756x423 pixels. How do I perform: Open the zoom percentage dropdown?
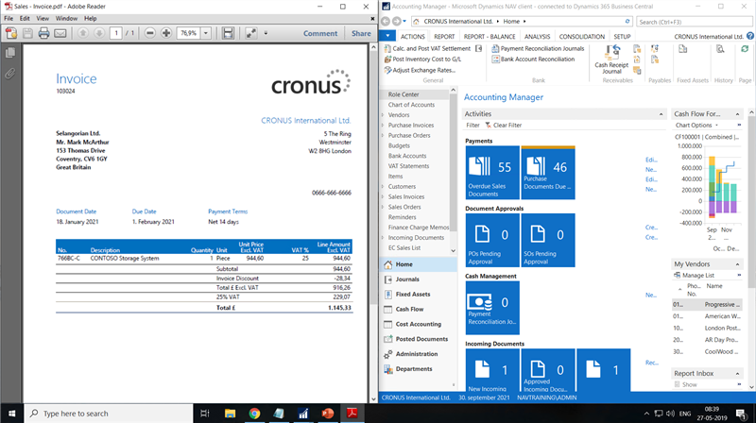[x=206, y=33]
